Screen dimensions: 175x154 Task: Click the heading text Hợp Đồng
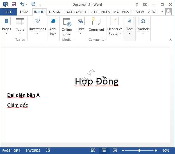click(97, 82)
